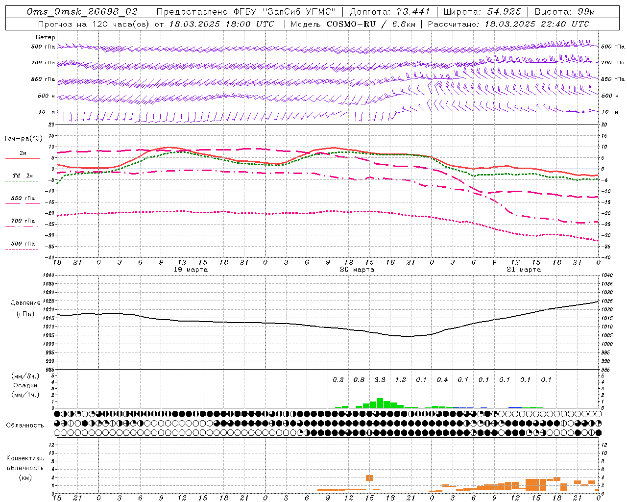This screenshot has width=627, height=502.
Task: Click the tallest green precipitation bar
Action: coord(380,403)
